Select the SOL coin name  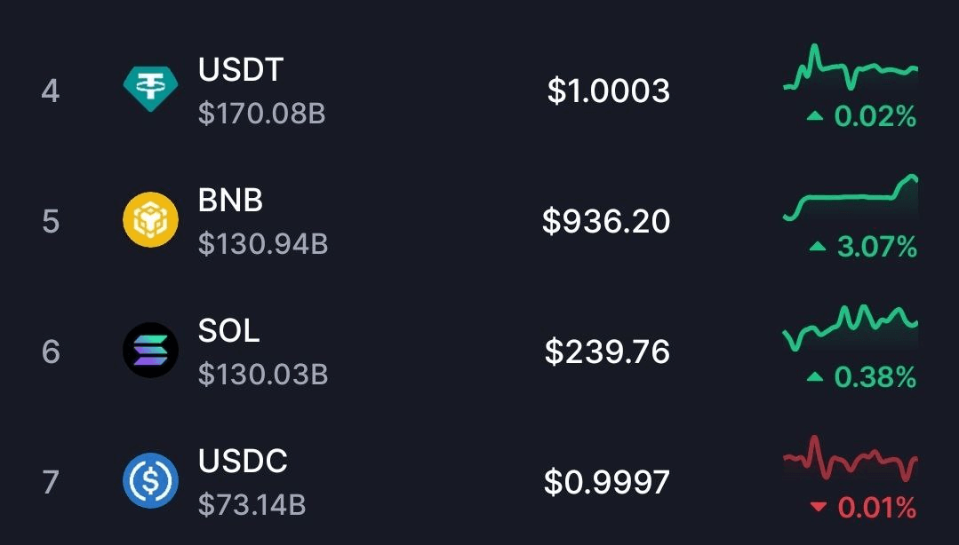(228, 330)
